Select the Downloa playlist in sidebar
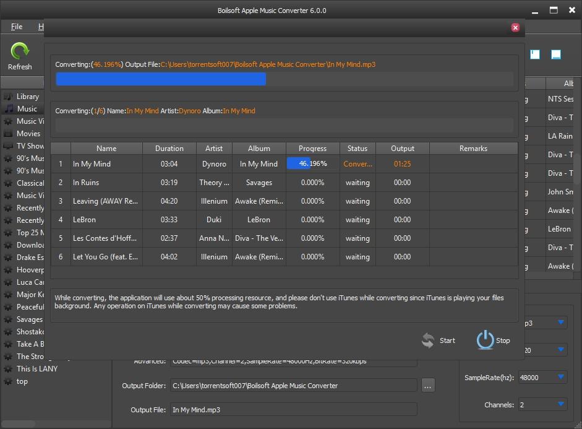The height and width of the screenshot is (429, 582). click(30, 245)
